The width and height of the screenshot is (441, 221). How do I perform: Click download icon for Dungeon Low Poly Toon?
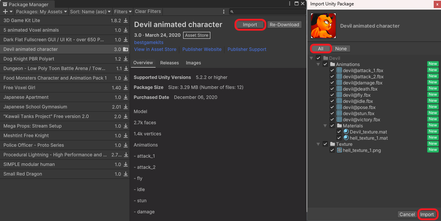[126, 68]
